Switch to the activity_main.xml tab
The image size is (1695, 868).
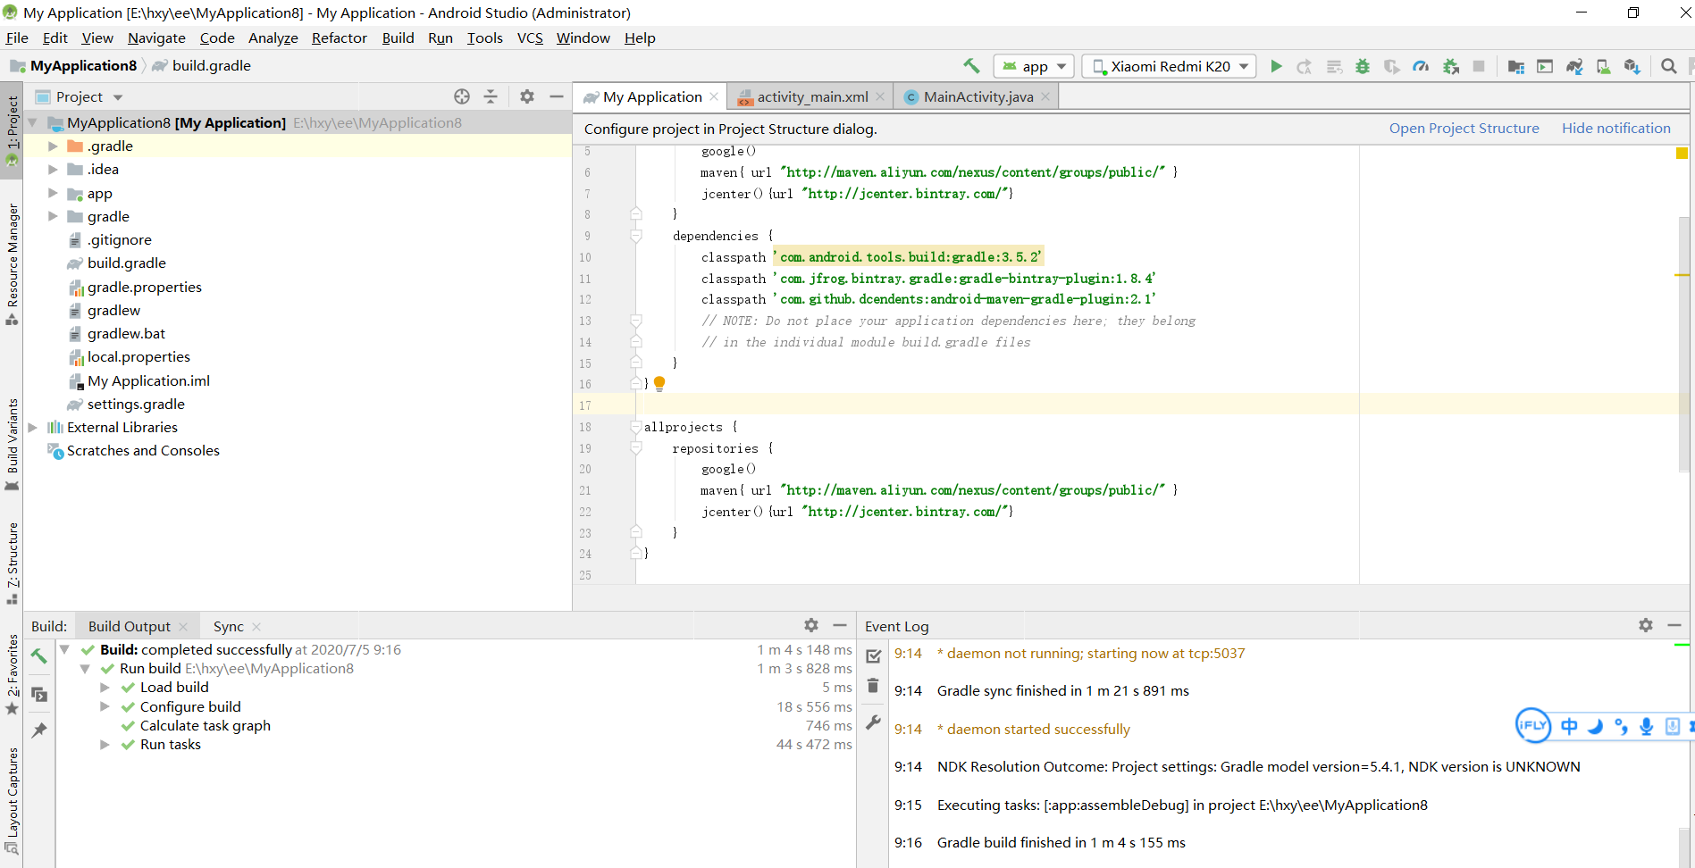coord(811,96)
